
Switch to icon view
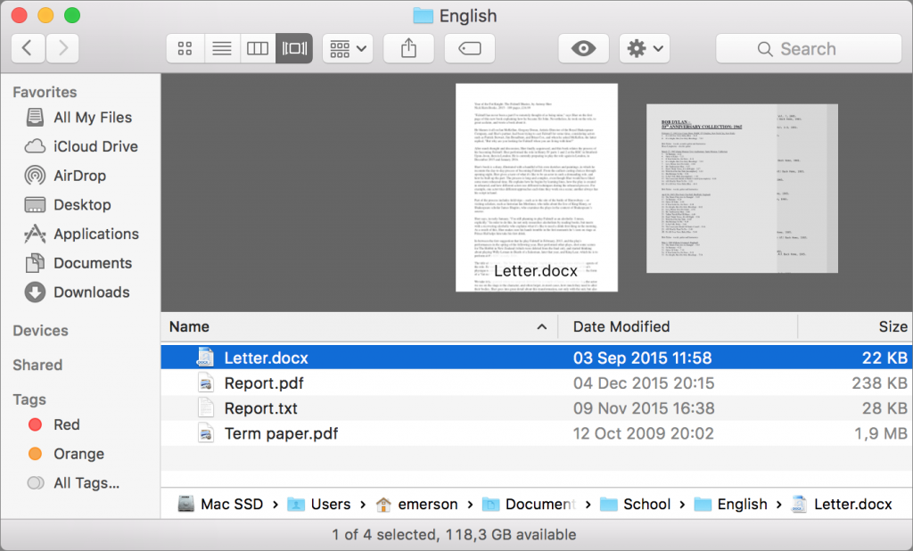pyautogui.click(x=185, y=49)
